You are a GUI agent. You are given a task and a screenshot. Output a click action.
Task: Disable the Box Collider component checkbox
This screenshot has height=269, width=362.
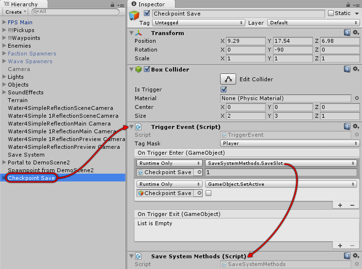pyautogui.click(x=147, y=69)
